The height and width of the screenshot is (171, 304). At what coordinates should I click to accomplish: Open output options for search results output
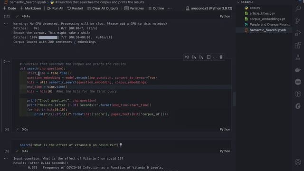(x=6, y=158)
